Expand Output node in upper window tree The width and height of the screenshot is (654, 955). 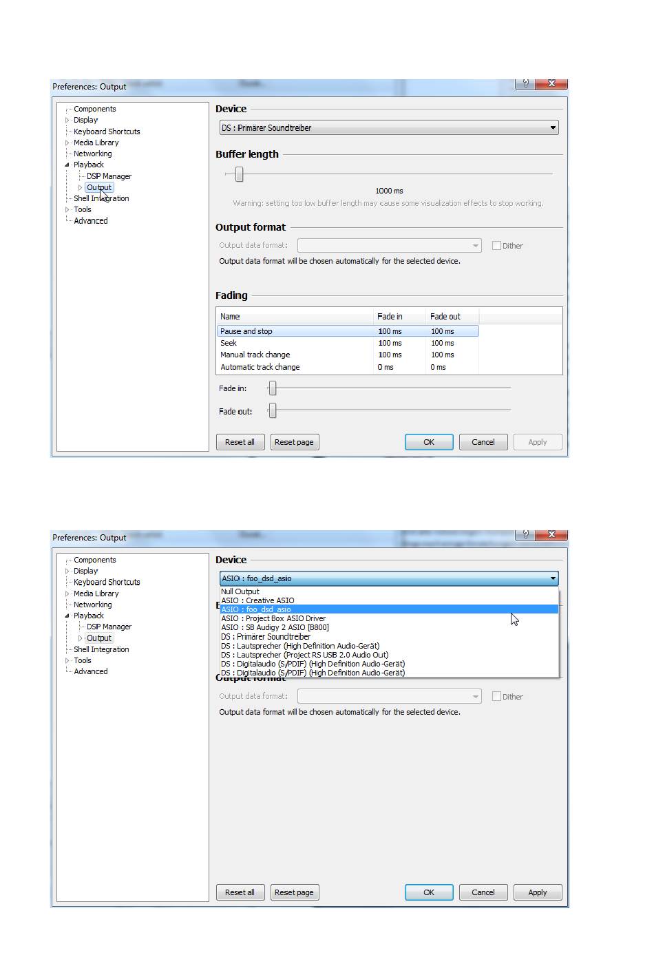pos(80,187)
